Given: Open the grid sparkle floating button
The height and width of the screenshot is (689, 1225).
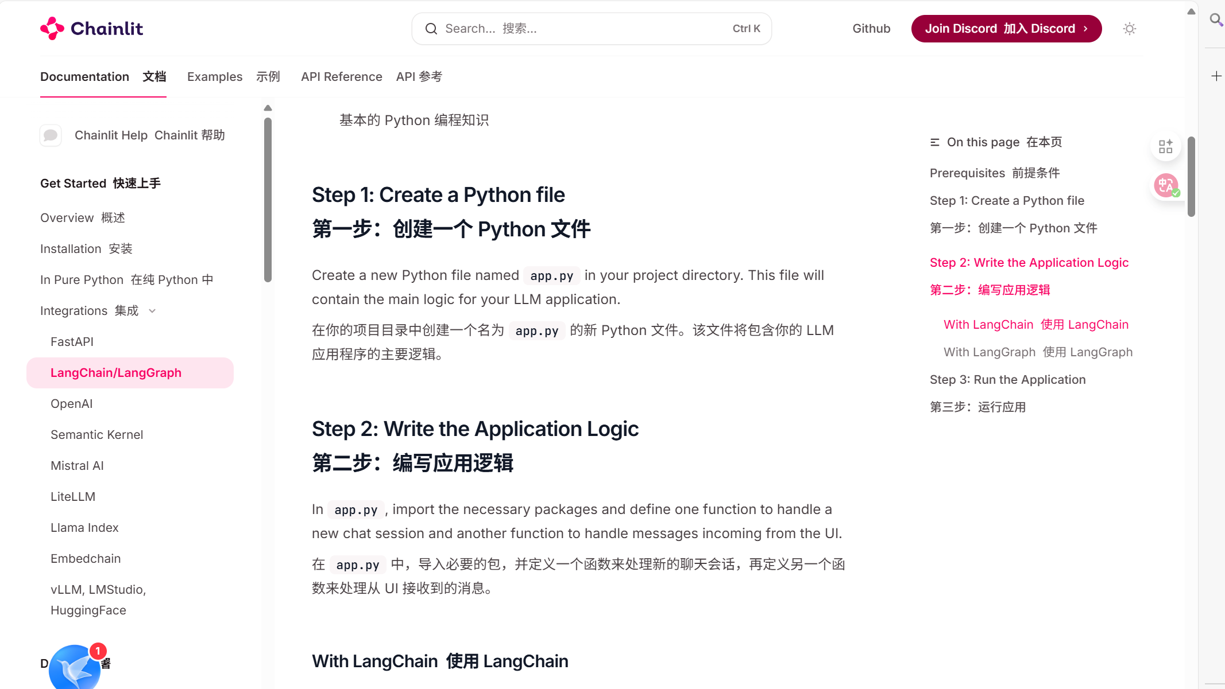Looking at the screenshot, I should pos(1165,146).
